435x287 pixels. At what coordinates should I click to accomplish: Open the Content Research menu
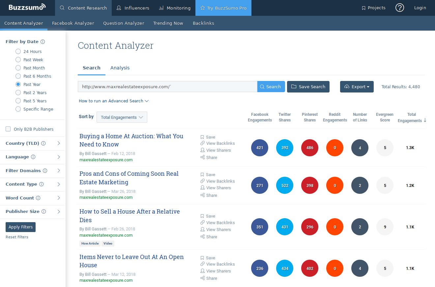pyautogui.click(x=83, y=8)
